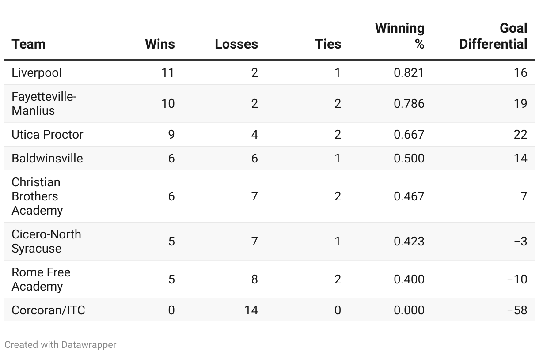Click the Winning % column header

point(400,36)
